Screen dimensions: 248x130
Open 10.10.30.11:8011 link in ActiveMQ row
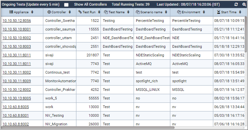17,64
